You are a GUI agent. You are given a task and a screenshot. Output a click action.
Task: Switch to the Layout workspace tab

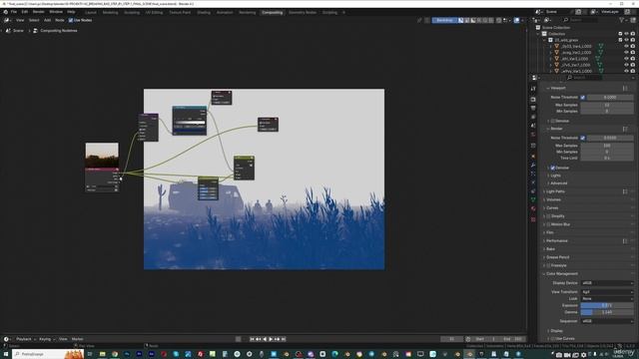pyautogui.click(x=91, y=13)
